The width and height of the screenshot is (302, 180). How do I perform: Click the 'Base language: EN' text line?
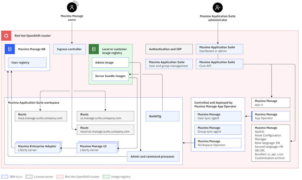pos(267,143)
